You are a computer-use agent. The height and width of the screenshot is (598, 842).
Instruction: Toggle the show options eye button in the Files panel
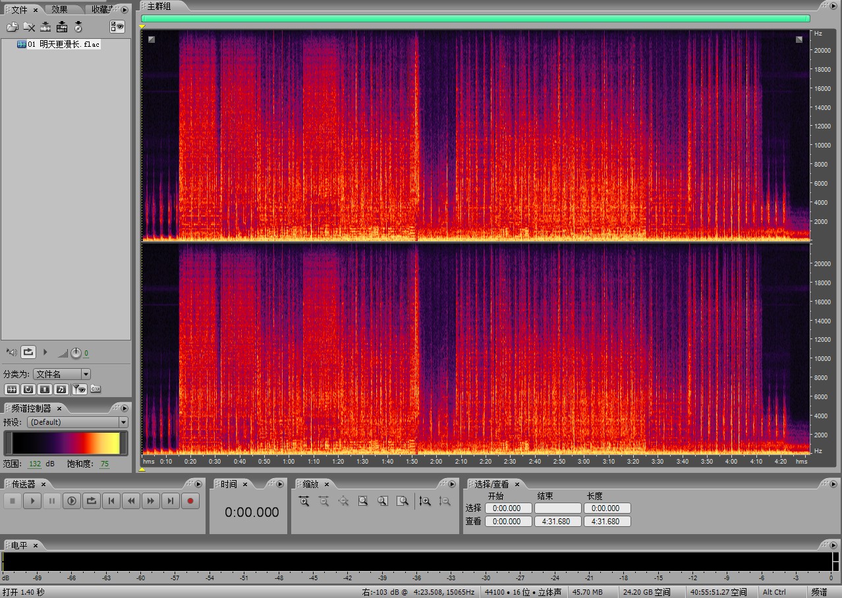tap(117, 27)
